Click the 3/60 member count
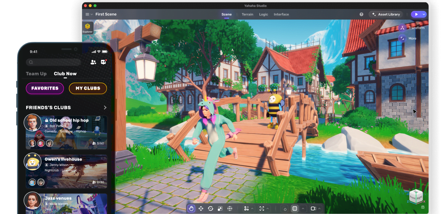 click(x=98, y=143)
